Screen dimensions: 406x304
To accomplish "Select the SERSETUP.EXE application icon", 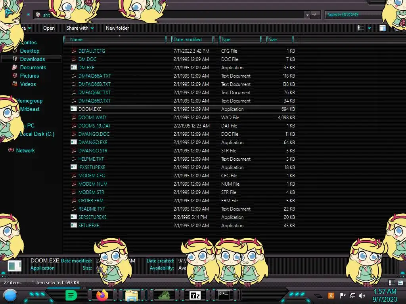I will point(74,217).
